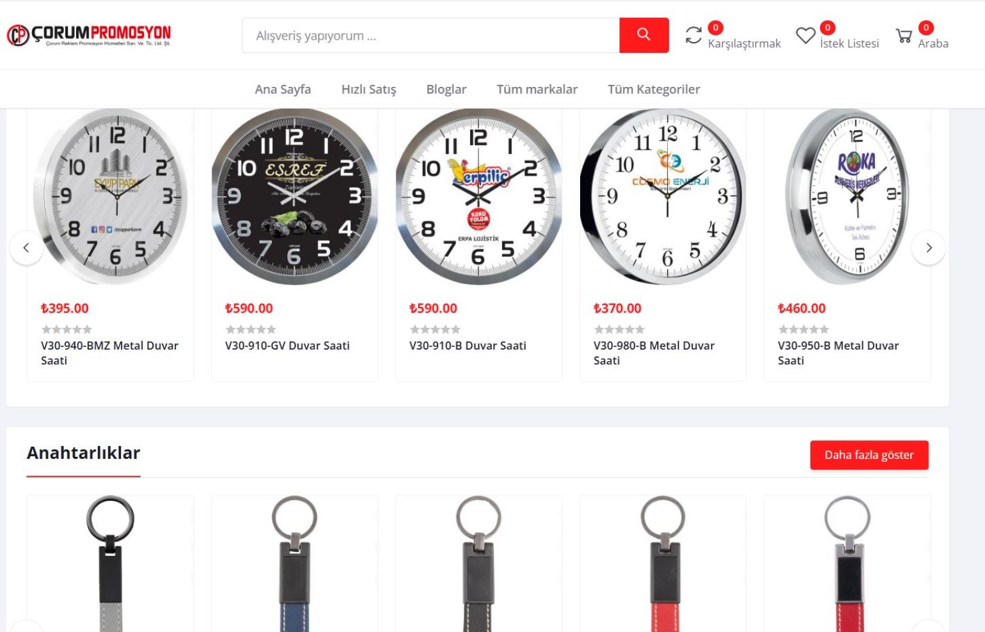
Task: Open the Tüm Kategoriler menu
Action: tap(654, 89)
